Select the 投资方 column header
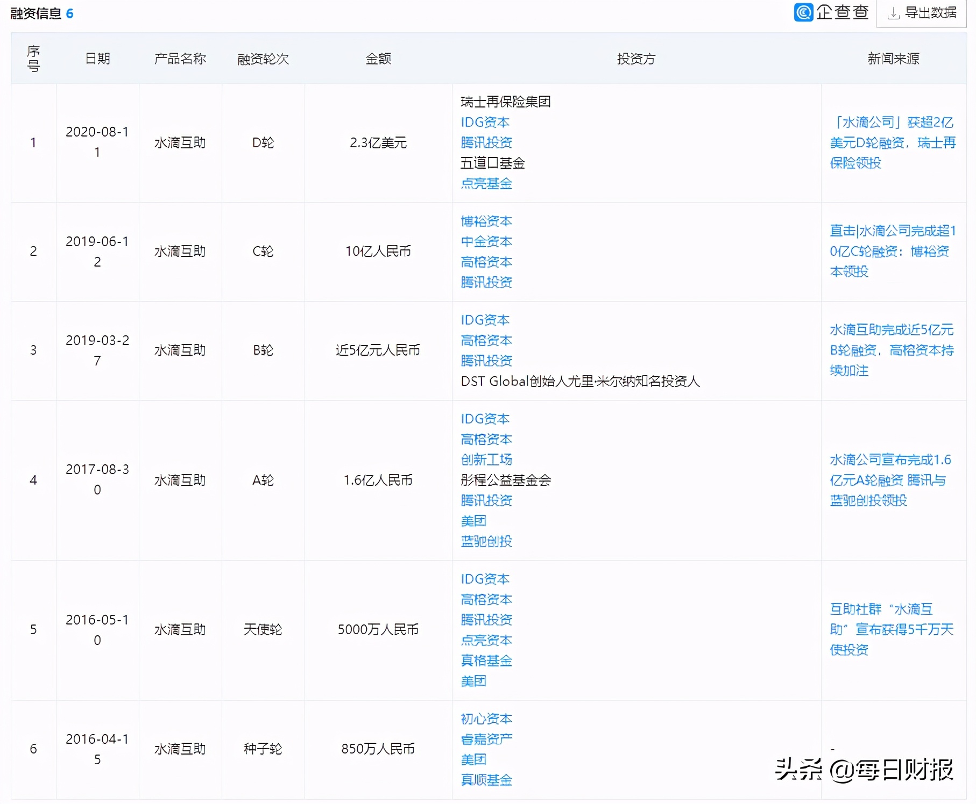976x804 pixels. [636, 59]
